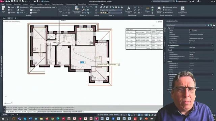
Task: Click the Windows Start button
Action: point(3,119)
